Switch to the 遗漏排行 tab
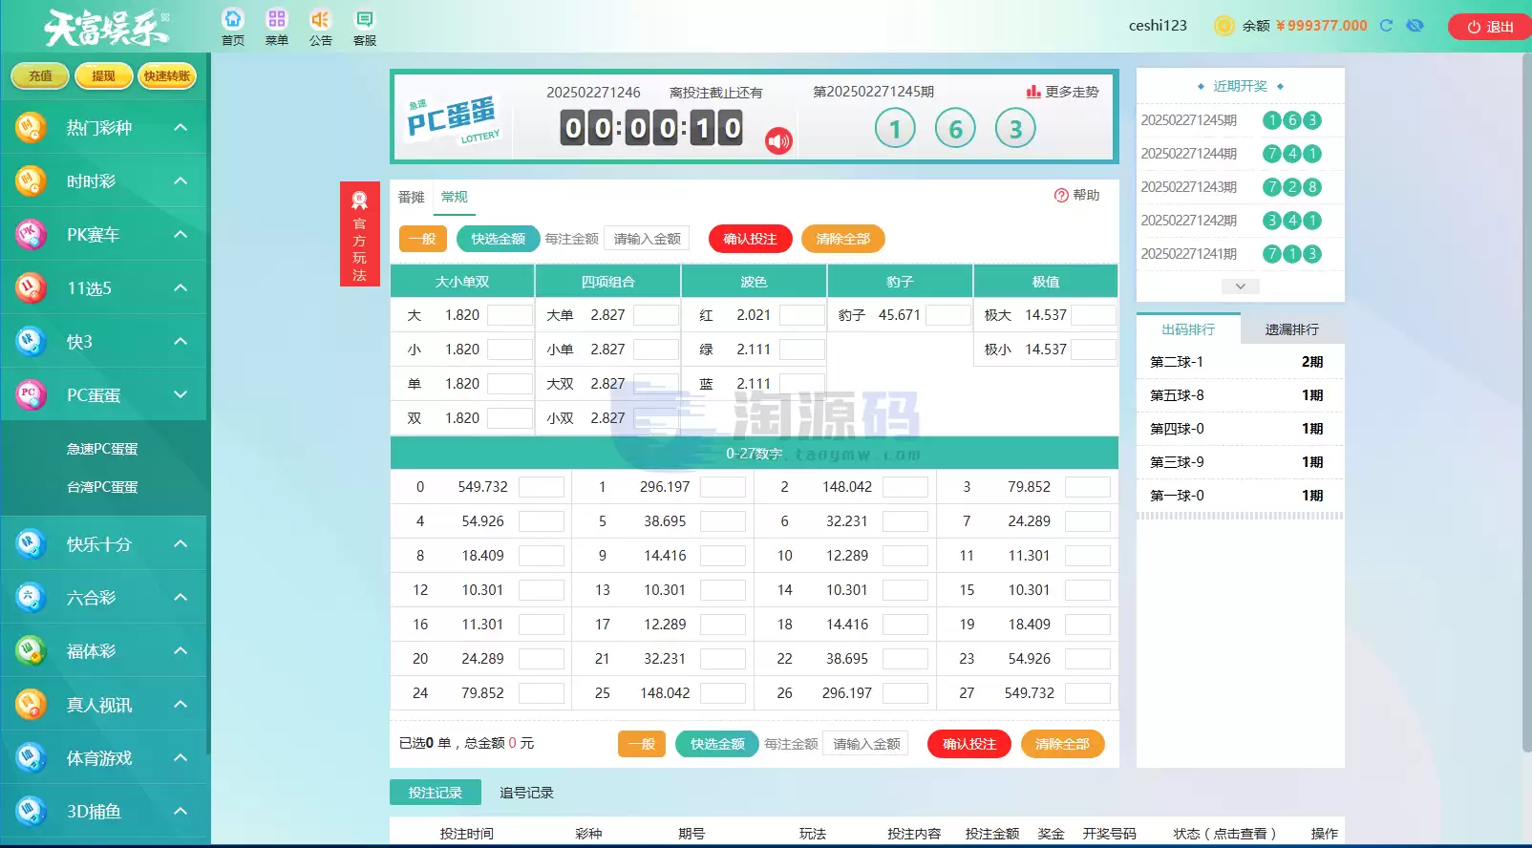 pos(1292,329)
